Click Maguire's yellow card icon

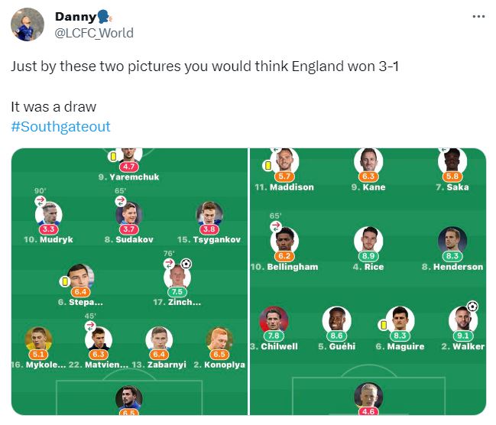point(384,325)
